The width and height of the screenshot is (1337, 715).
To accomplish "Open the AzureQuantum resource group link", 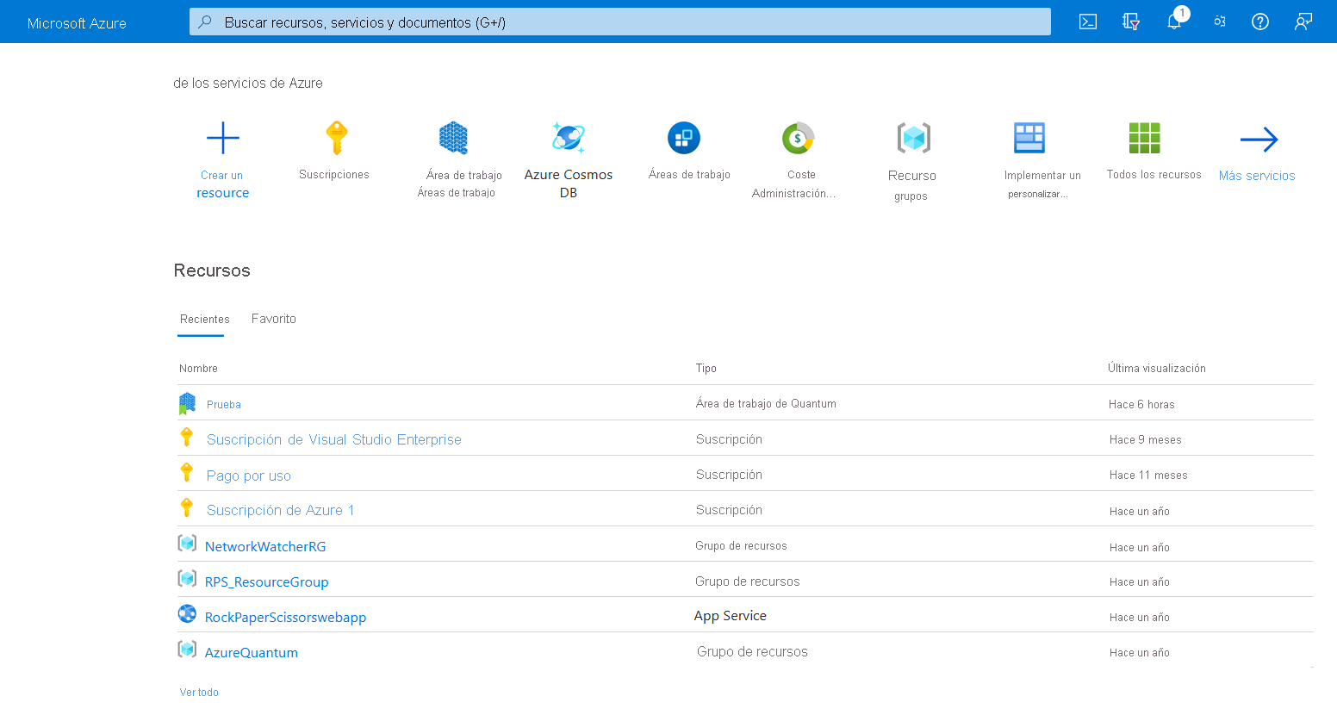I will pos(252,652).
